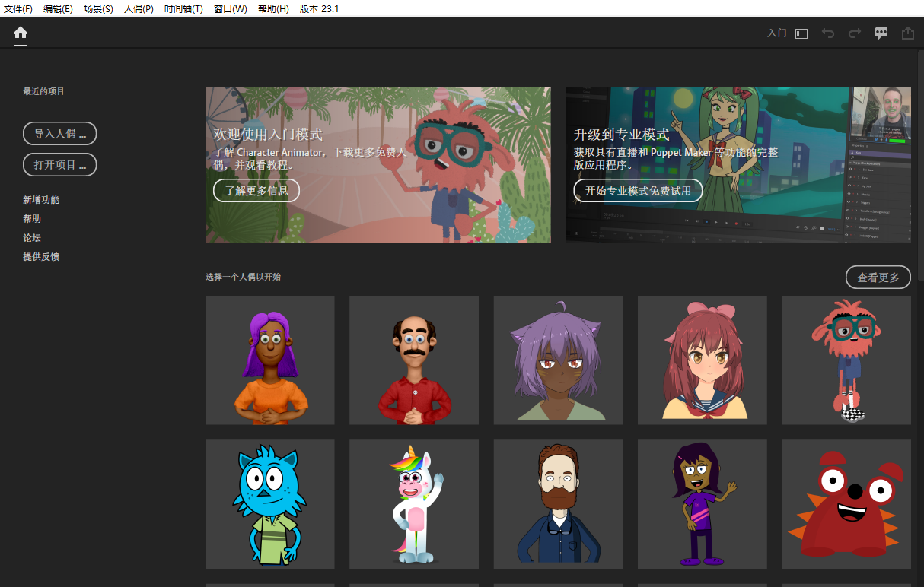This screenshot has height=587, width=924.
Task: Select the rainbow unicorn puppet
Action: point(414,504)
